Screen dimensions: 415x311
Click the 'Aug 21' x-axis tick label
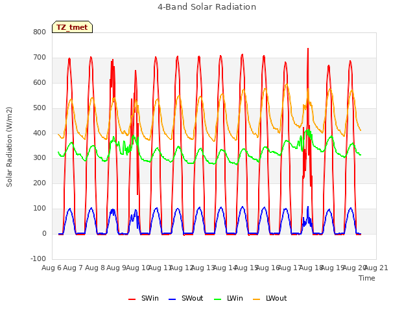(376, 268)
